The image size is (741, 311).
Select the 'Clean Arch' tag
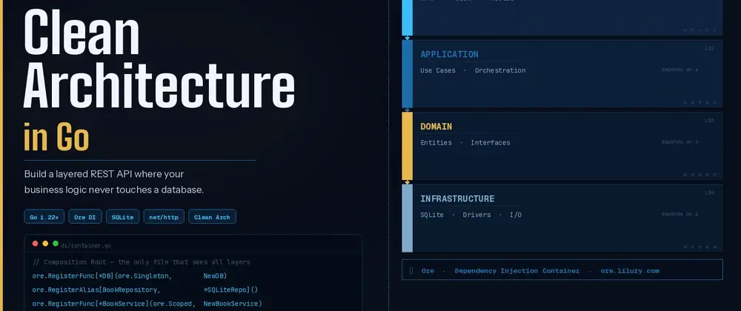212,217
